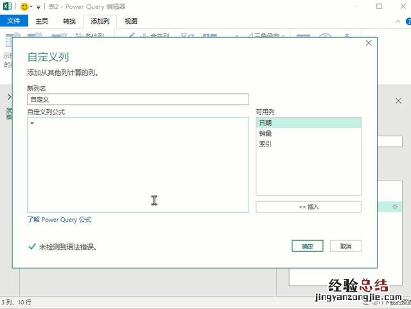Click the Excel icon in title bar
Viewport: 411px width, 309px height.
point(7,6)
